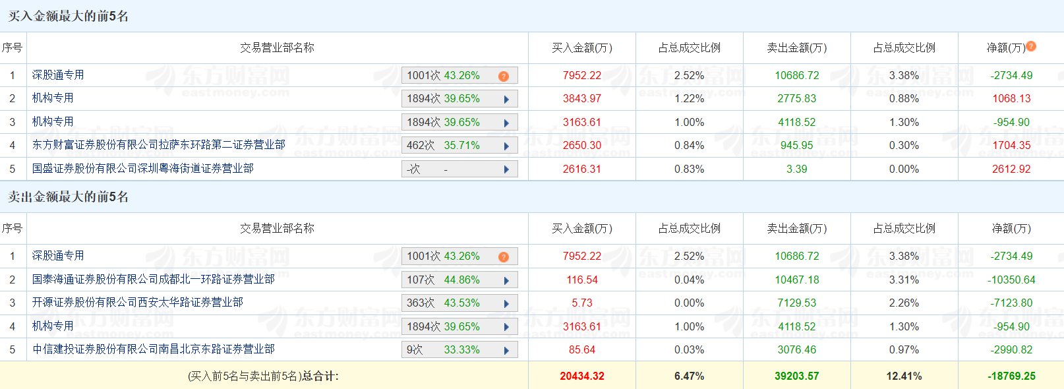Click 深股通专用 in the buy top-5 table
Image resolution: width=1064 pixels, height=389 pixels.
click(58, 75)
